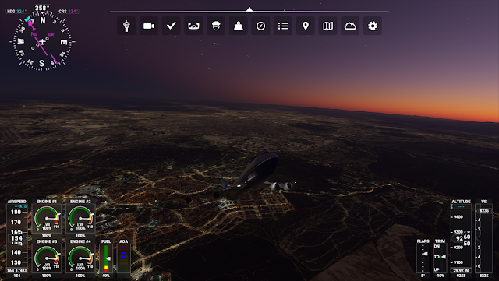Click the fuel level indicator bar
Image resolution: width=499 pixels, height=281 pixels.
click(x=106, y=258)
